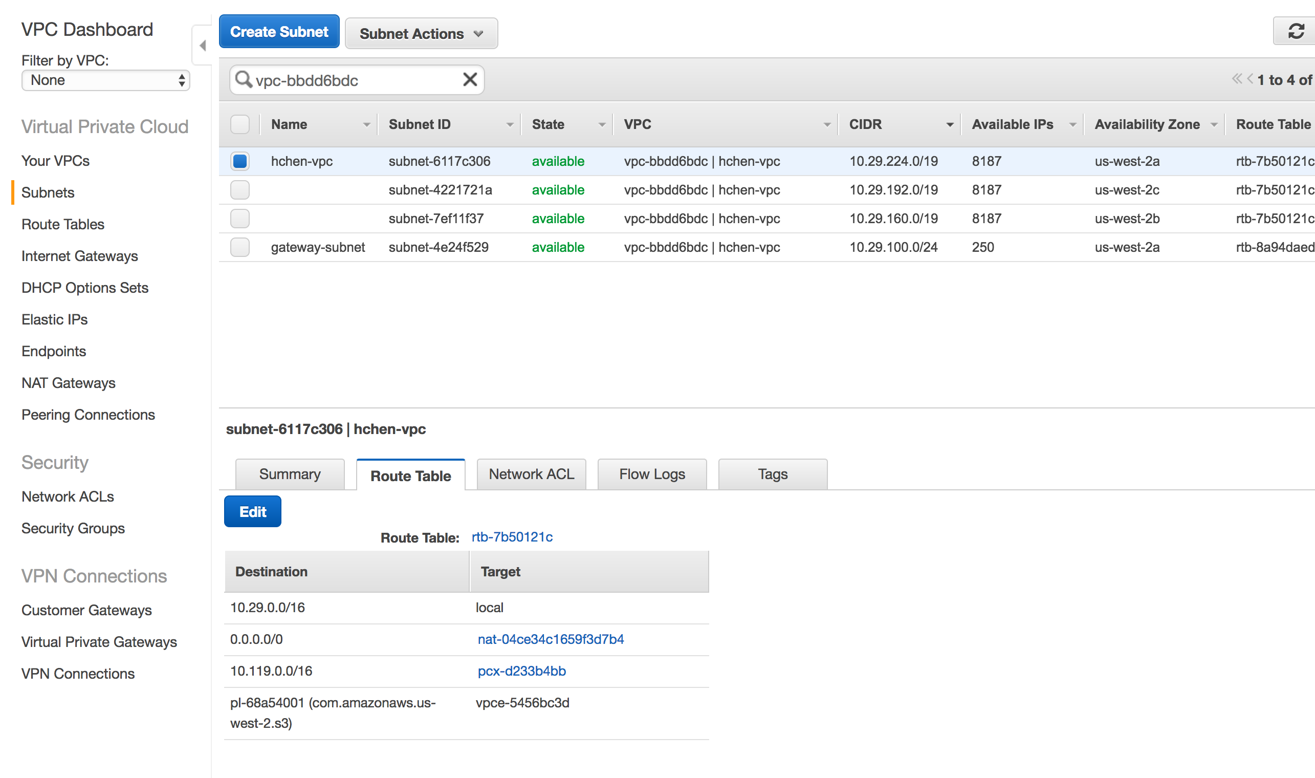Open the Subnet Actions dropdown
Viewport: 1315px width, 778px height.
coord(421,34)
